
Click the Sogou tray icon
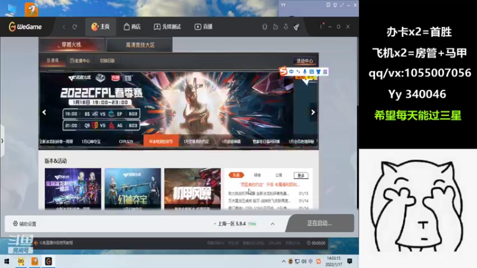[318, 261]
